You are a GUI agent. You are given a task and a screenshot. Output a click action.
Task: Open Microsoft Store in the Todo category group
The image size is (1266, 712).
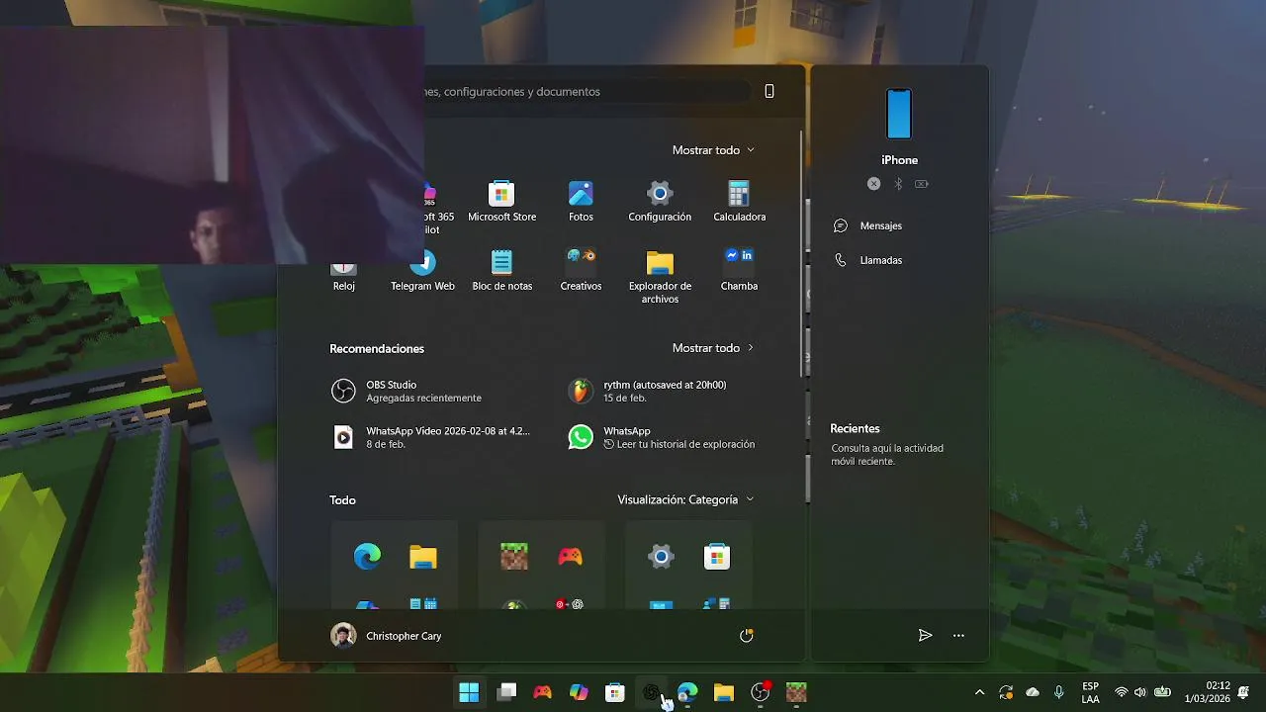click(717, 557)
